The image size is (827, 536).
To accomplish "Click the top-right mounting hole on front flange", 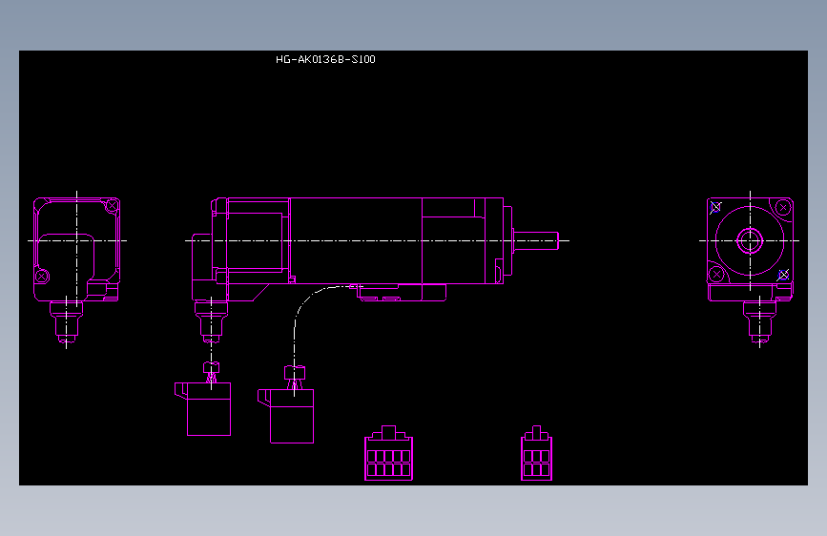I will [x=783, y=208].
